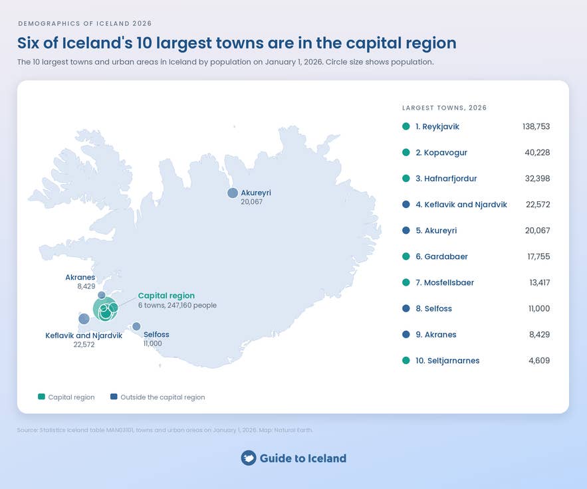This screenshot has height=489, width=587.
Task: Click the Guide to Iceland logo icon
Action: click(x=249, y=458)
